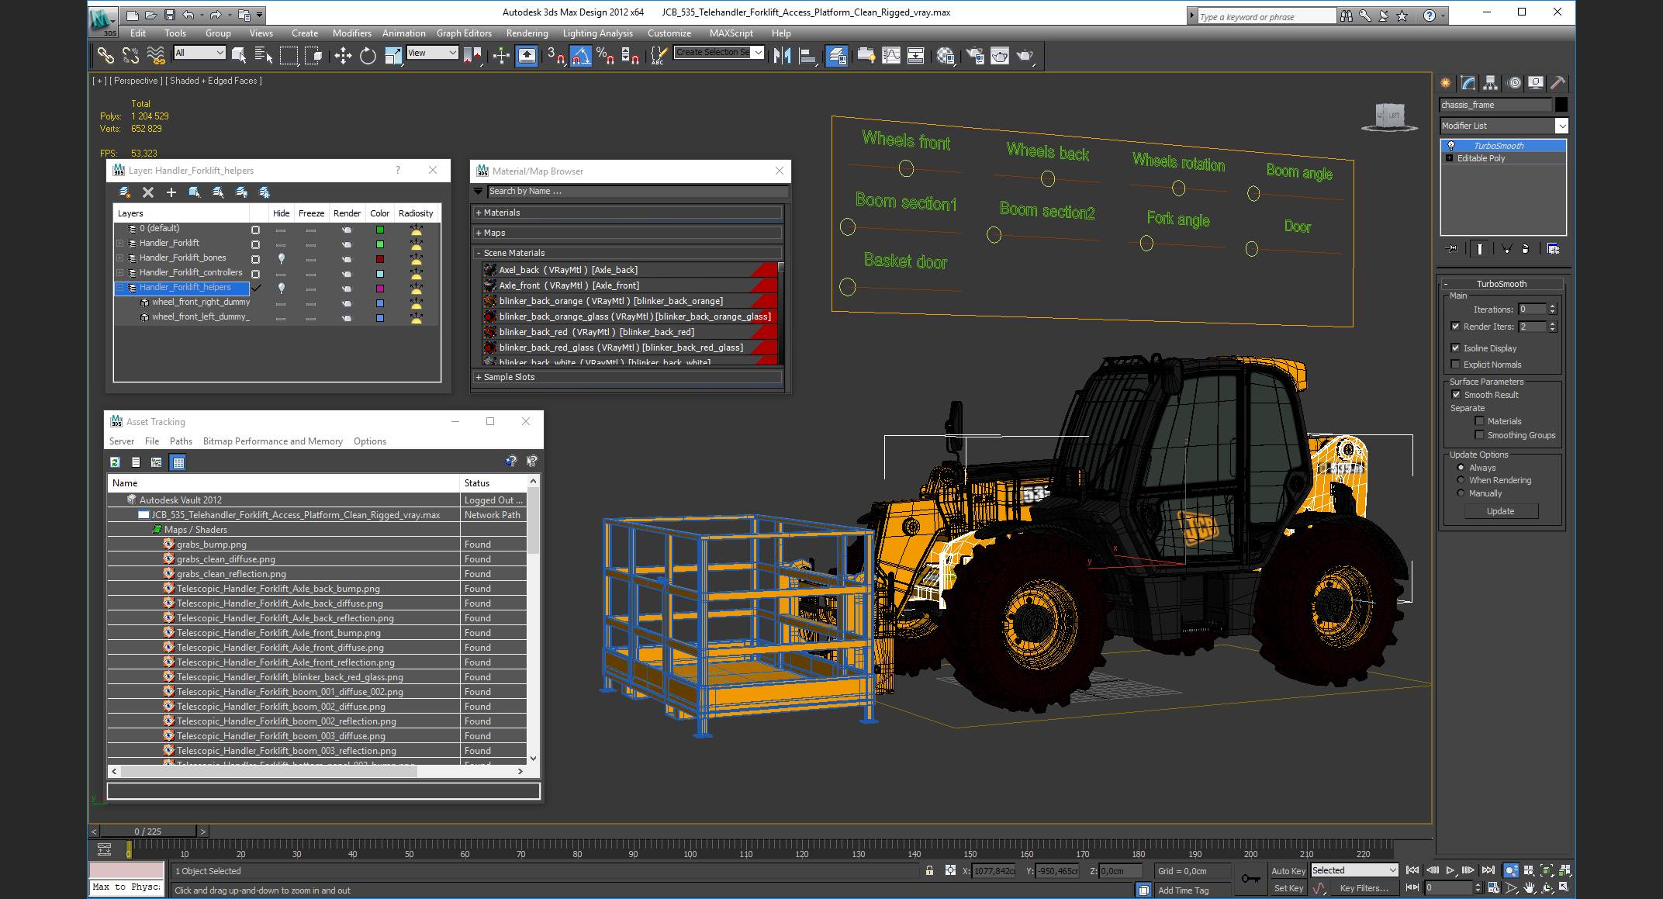Viewport: 1663px width, 899px height.
Task: Open the Motion command panel tab
Action: [x=1513, y=83]
